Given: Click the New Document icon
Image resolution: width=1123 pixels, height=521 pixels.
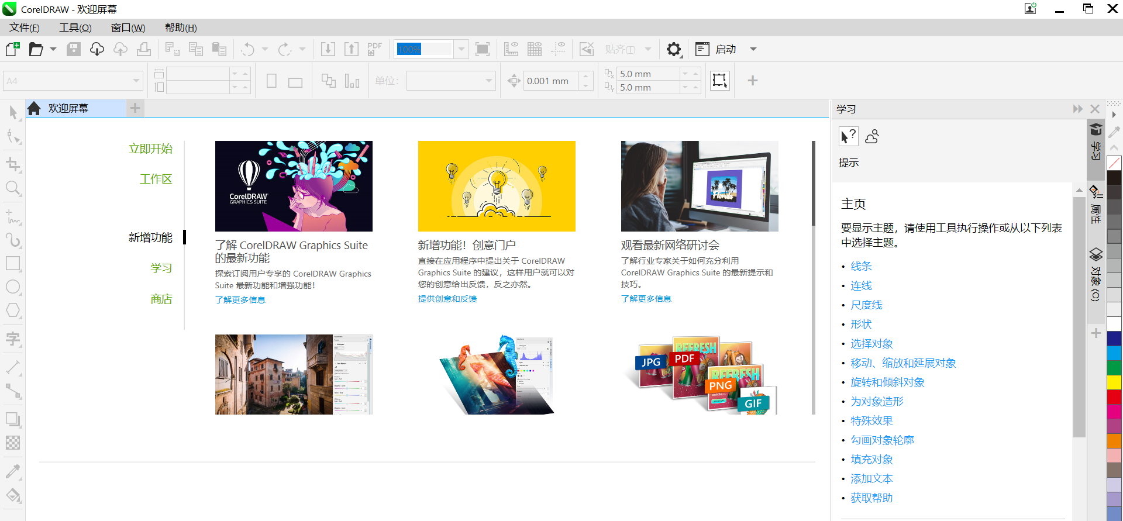Looking at the screenshot, I should [x=13, y=49].
